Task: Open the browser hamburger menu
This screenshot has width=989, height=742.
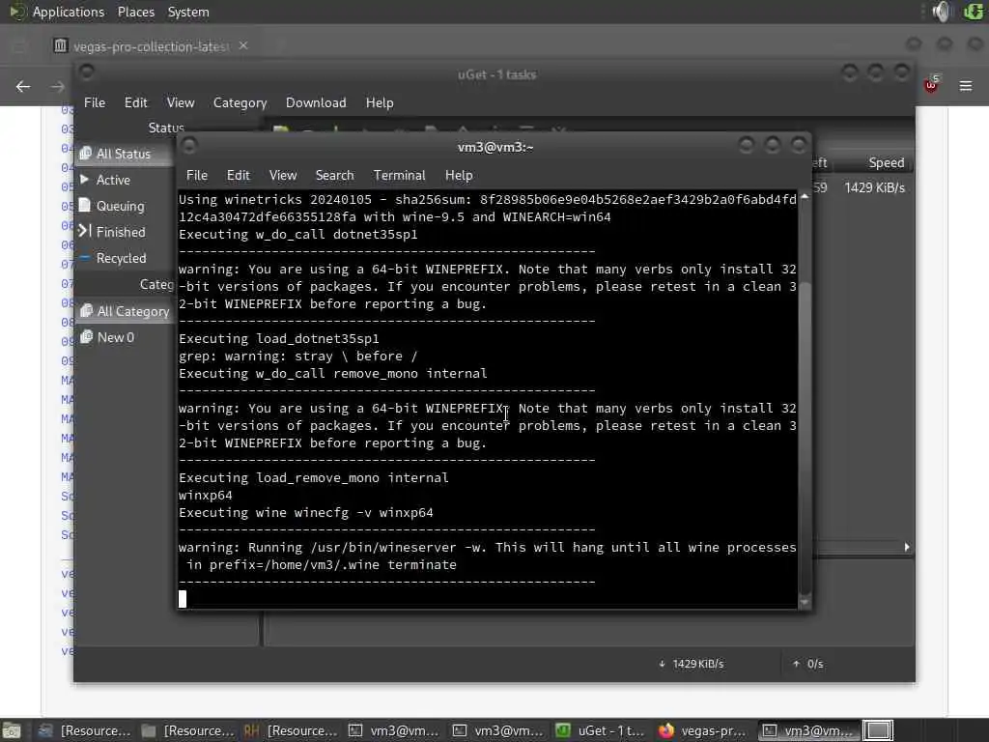Action: click(966, 86)
